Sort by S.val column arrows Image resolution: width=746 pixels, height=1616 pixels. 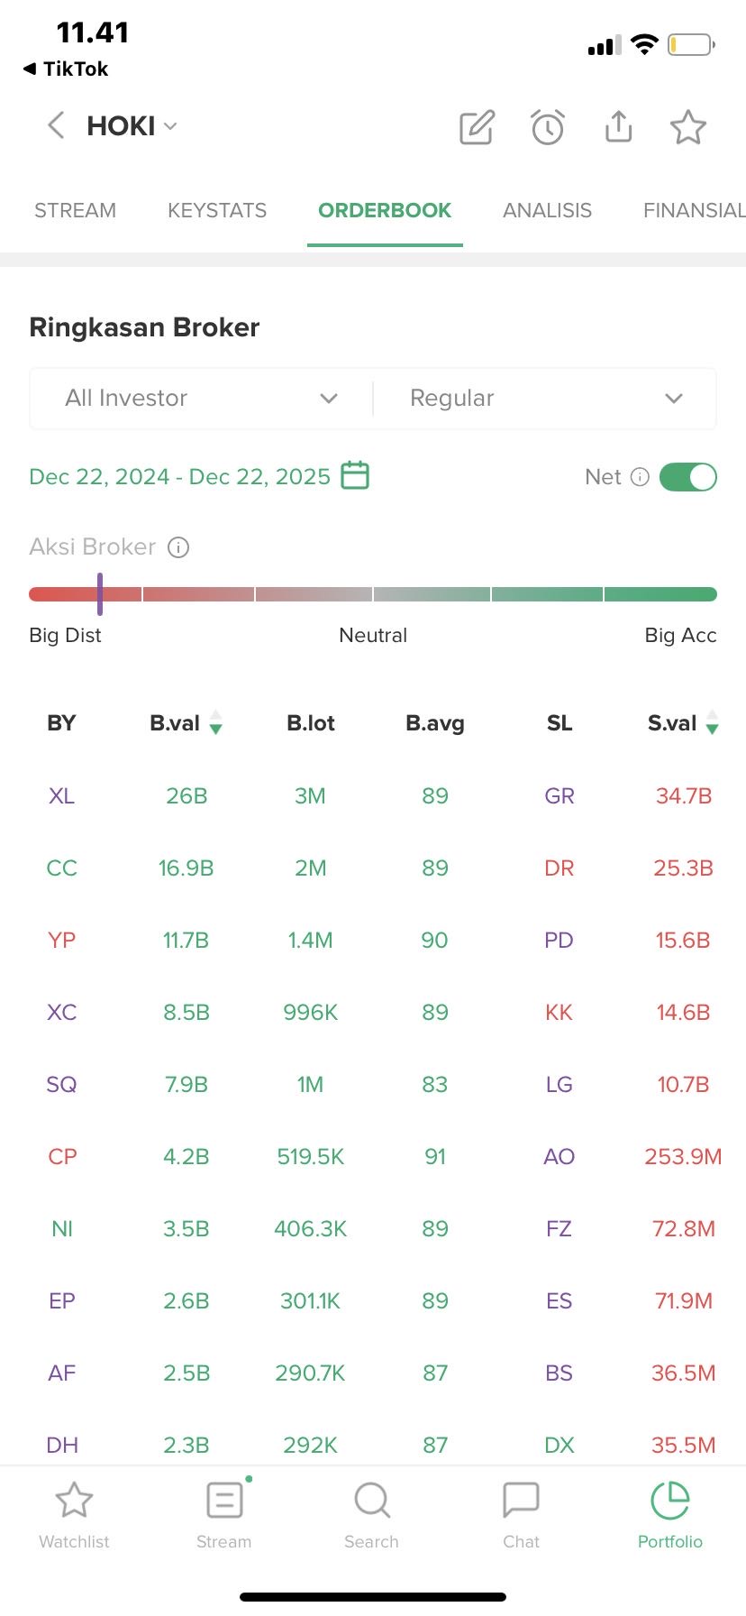point(712,723)
